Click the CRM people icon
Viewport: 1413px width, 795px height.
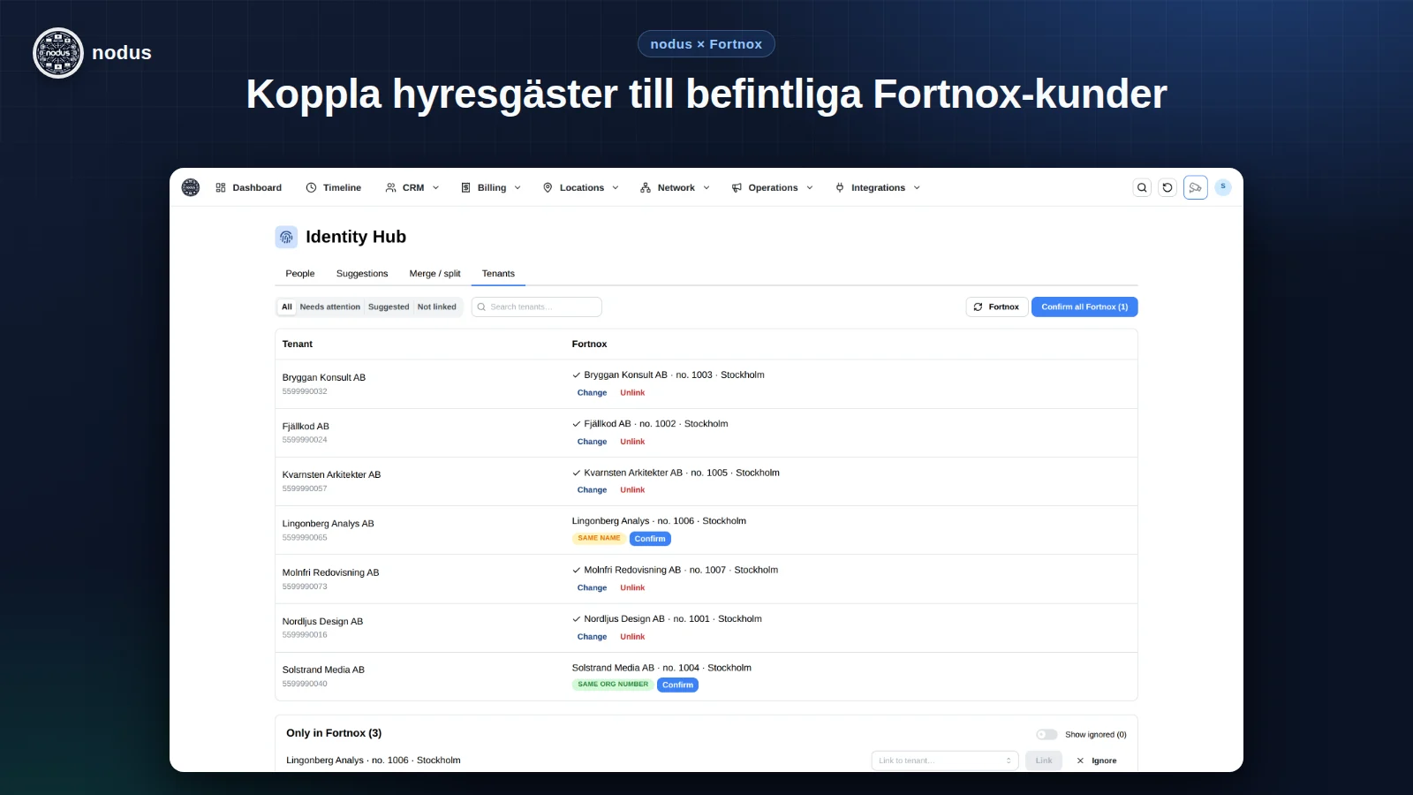[390, 187]
